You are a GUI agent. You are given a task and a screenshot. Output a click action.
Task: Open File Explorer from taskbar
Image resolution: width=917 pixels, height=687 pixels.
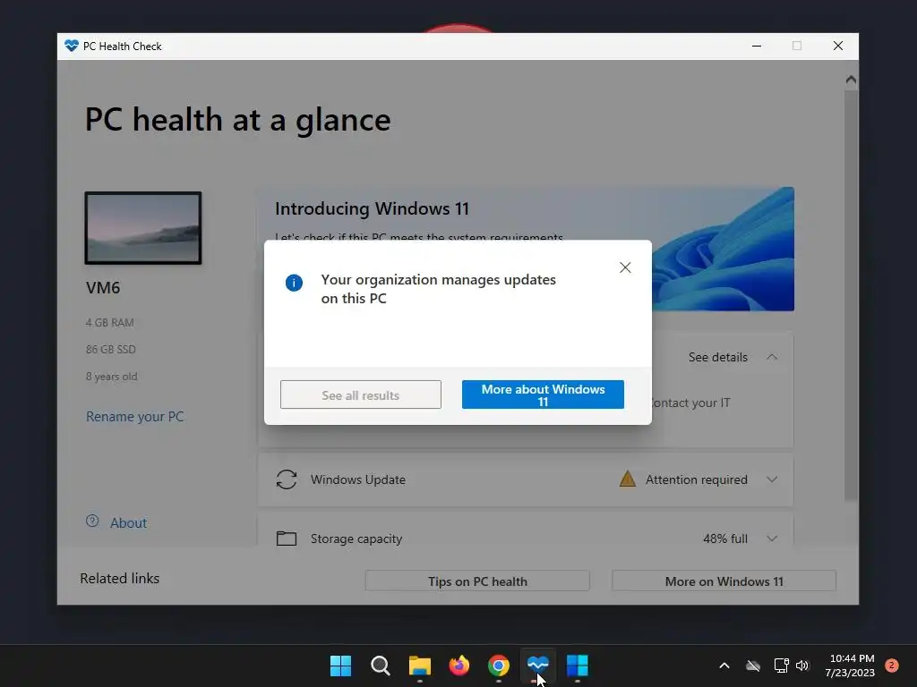click(419, 666)
